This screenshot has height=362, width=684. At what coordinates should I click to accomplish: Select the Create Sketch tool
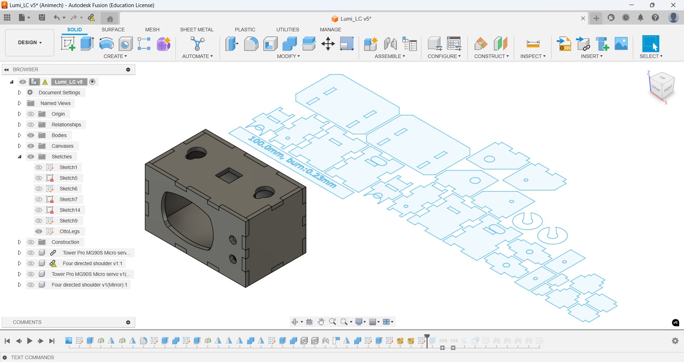[68, 44]
